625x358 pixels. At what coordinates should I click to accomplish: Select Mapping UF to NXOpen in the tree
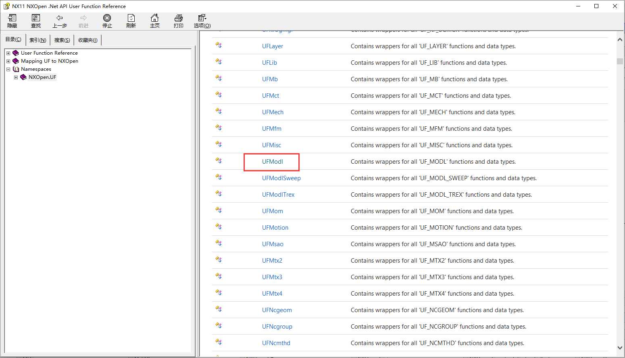pyautogui.click(x=50, y=61)
